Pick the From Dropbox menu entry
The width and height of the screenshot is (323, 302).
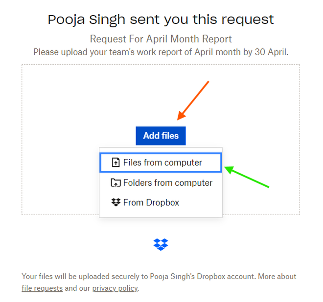tap(151, 202)
